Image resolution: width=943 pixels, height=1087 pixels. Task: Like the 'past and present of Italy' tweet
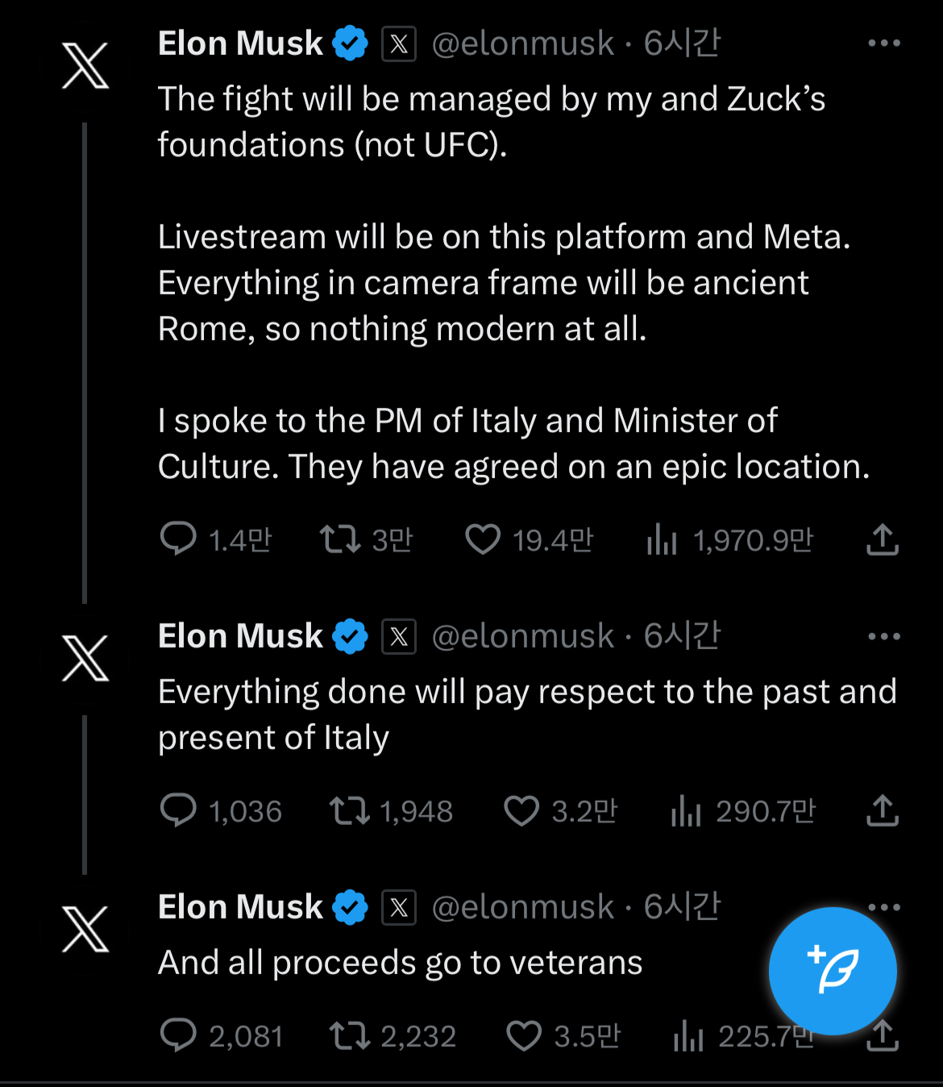point(521,810)
